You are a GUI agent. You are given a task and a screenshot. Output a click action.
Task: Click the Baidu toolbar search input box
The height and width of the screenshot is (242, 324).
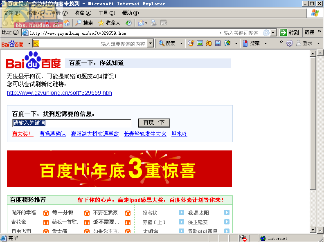tap(93, 43)
